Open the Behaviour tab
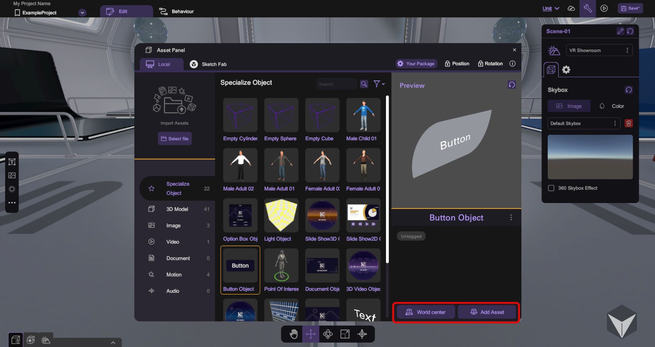Screen dimensions: 655x347 tap(177, 11)
